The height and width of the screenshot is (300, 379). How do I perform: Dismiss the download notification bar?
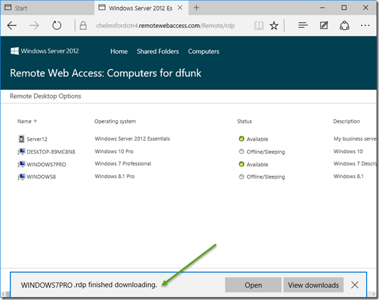[355, 285]
